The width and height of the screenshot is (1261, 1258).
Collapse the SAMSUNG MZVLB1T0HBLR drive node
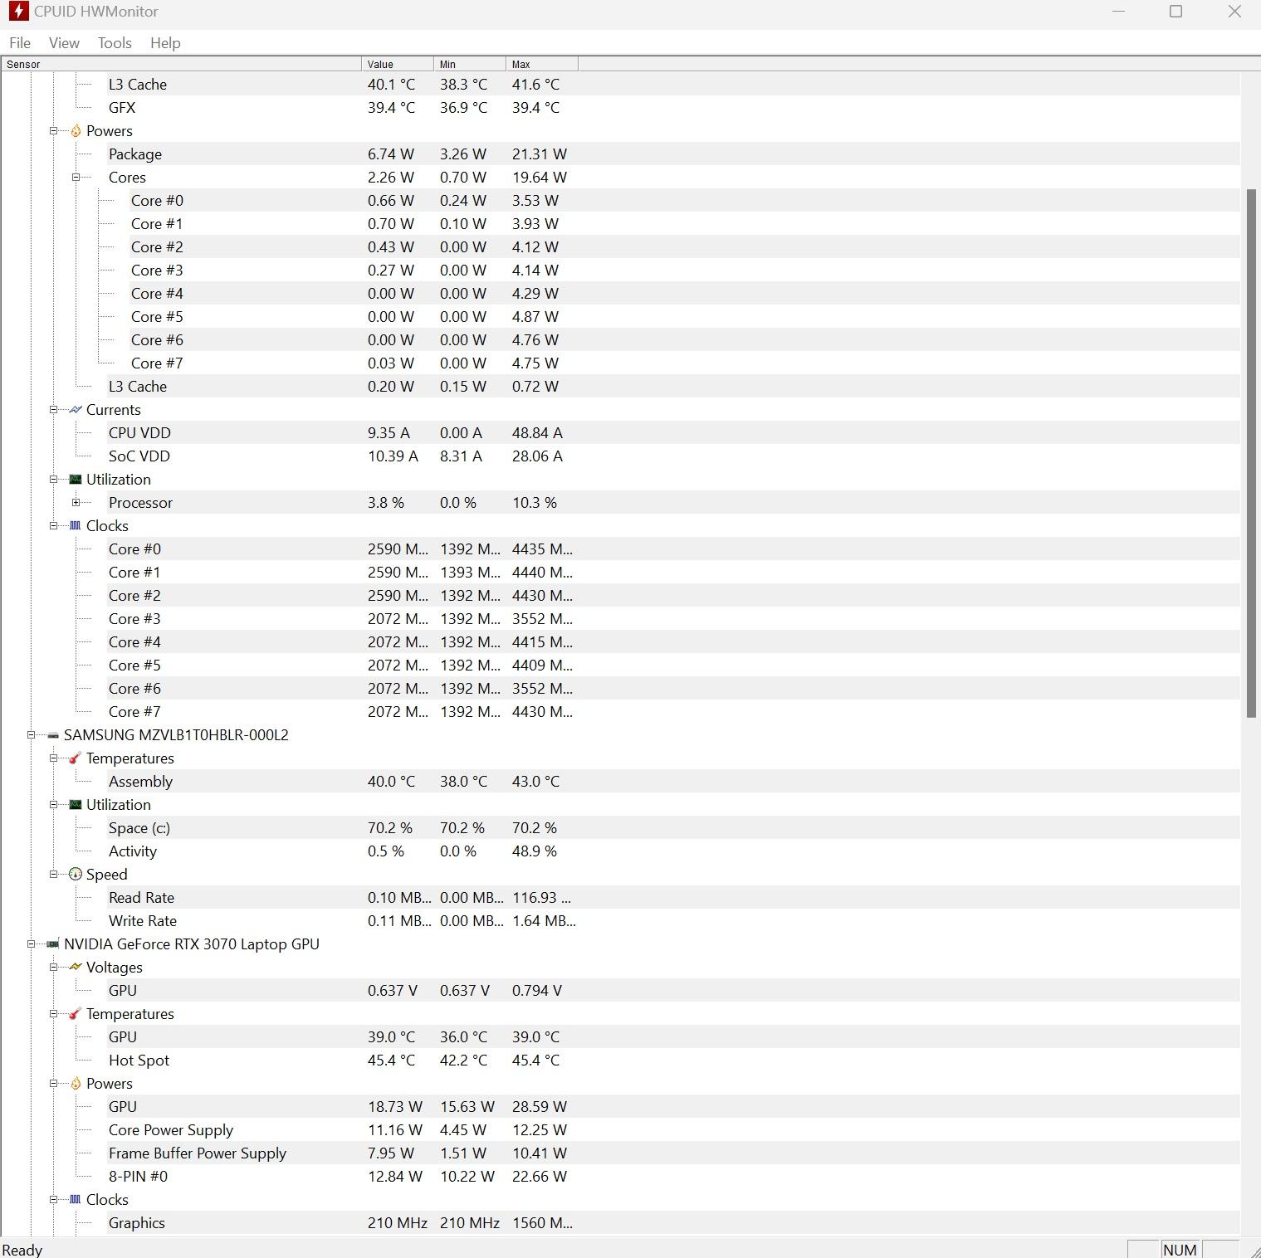31,735
